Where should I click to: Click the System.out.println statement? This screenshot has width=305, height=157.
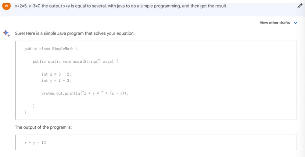[x=85, y=94]
